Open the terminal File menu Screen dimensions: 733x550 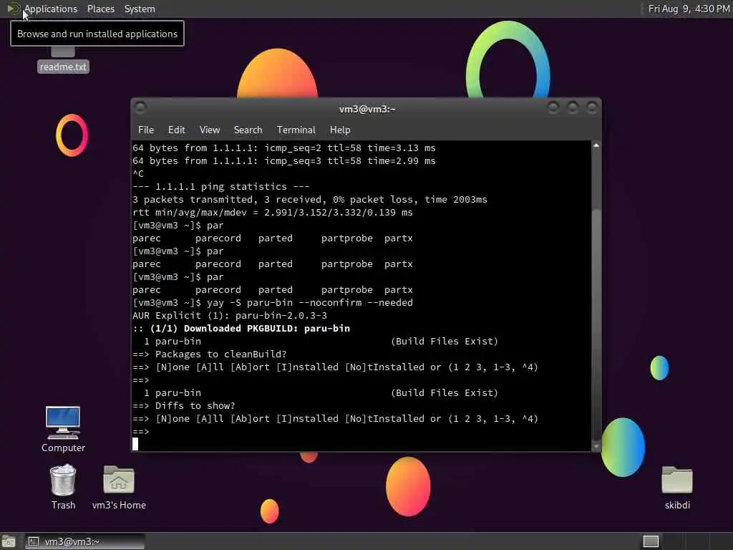[x=146, y=130]
